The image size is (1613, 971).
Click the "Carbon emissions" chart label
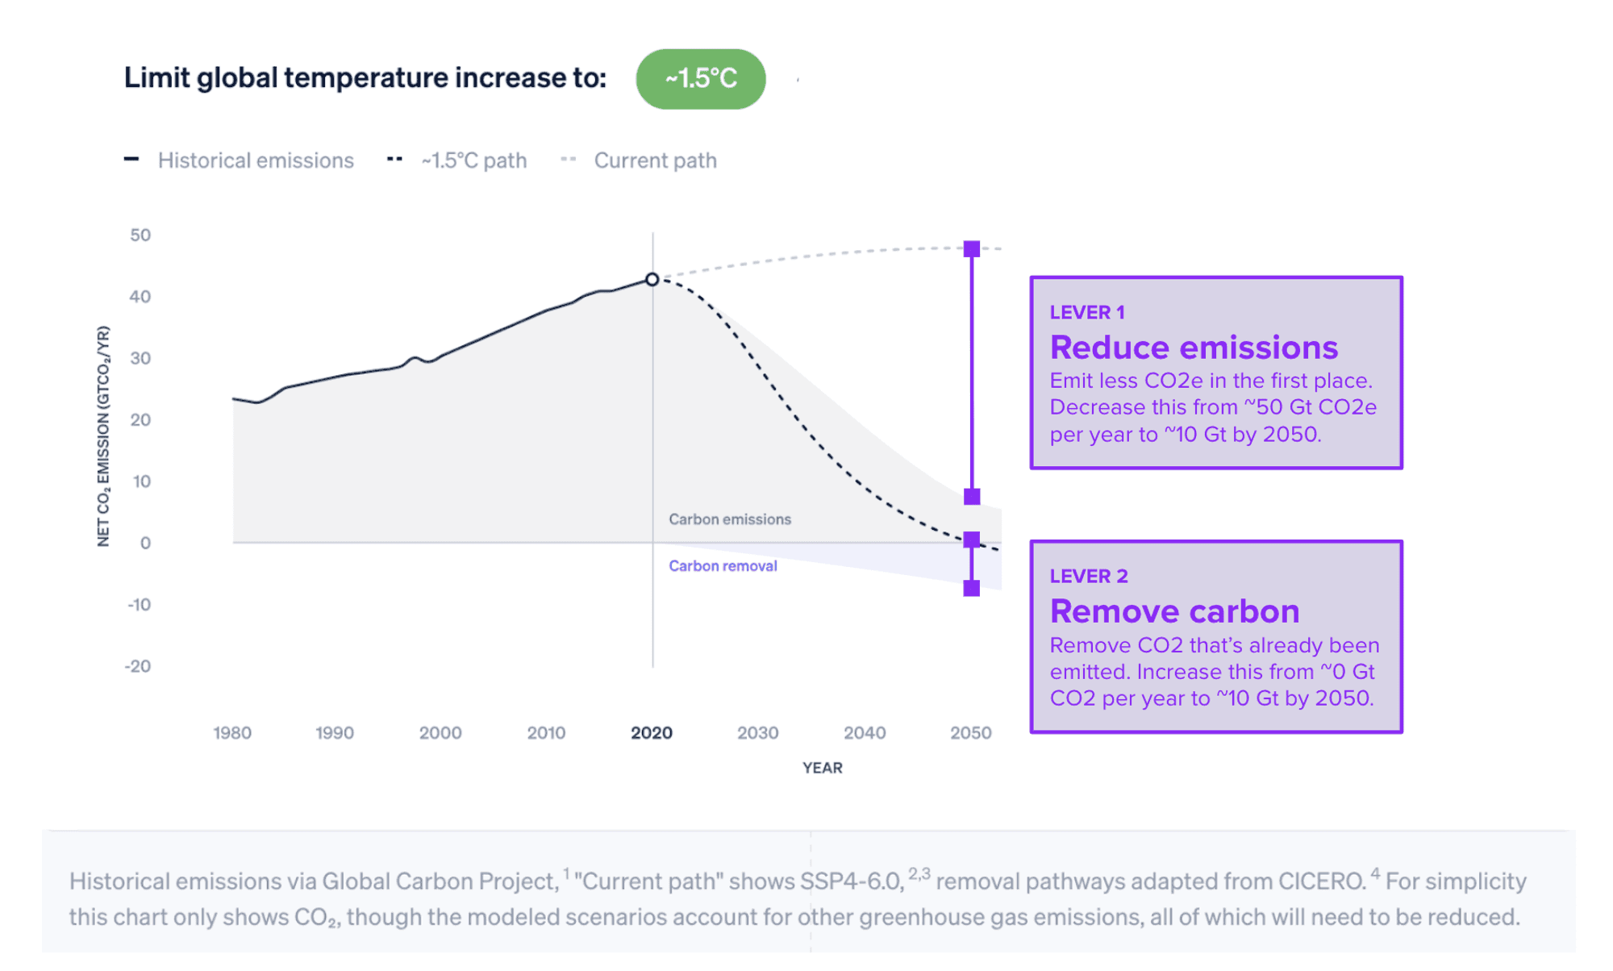(730, 519)
